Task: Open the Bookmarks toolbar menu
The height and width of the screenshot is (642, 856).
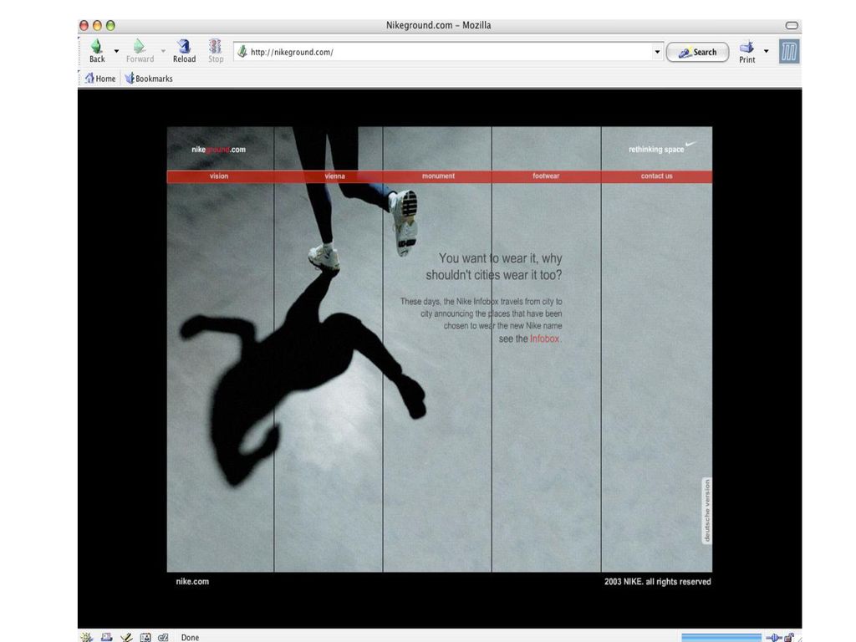Action: click(x=149, y=79)
